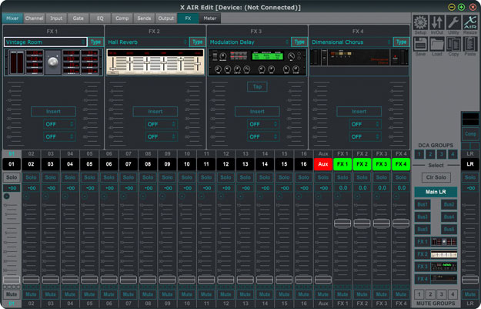Activate mute group 1
This screenshot has height=309, width=481.
tap(419, 294)
